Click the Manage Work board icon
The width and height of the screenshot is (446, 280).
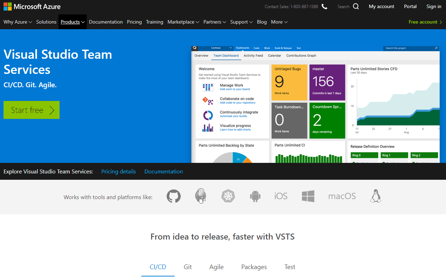[x=208, y=87]
